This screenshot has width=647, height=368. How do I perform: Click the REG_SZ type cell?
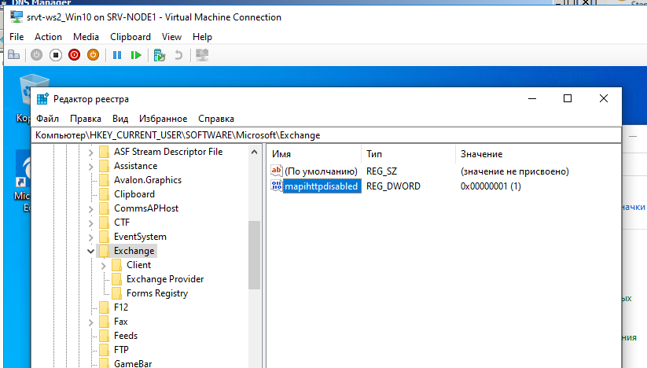point(382,171)
